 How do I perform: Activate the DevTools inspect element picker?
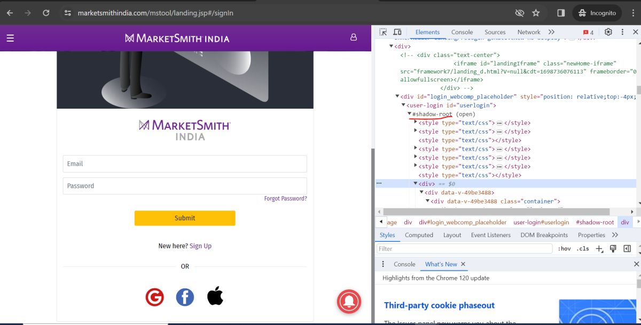(x=383, y=32)
